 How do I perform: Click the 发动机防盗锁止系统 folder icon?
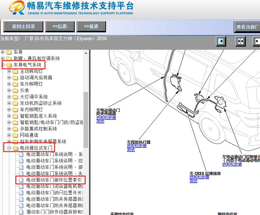(x=15, y=103)
